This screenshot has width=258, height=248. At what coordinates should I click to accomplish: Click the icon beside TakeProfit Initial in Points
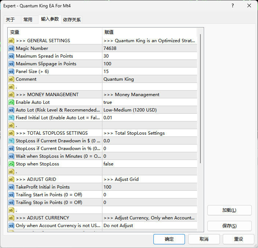[11, 187]
